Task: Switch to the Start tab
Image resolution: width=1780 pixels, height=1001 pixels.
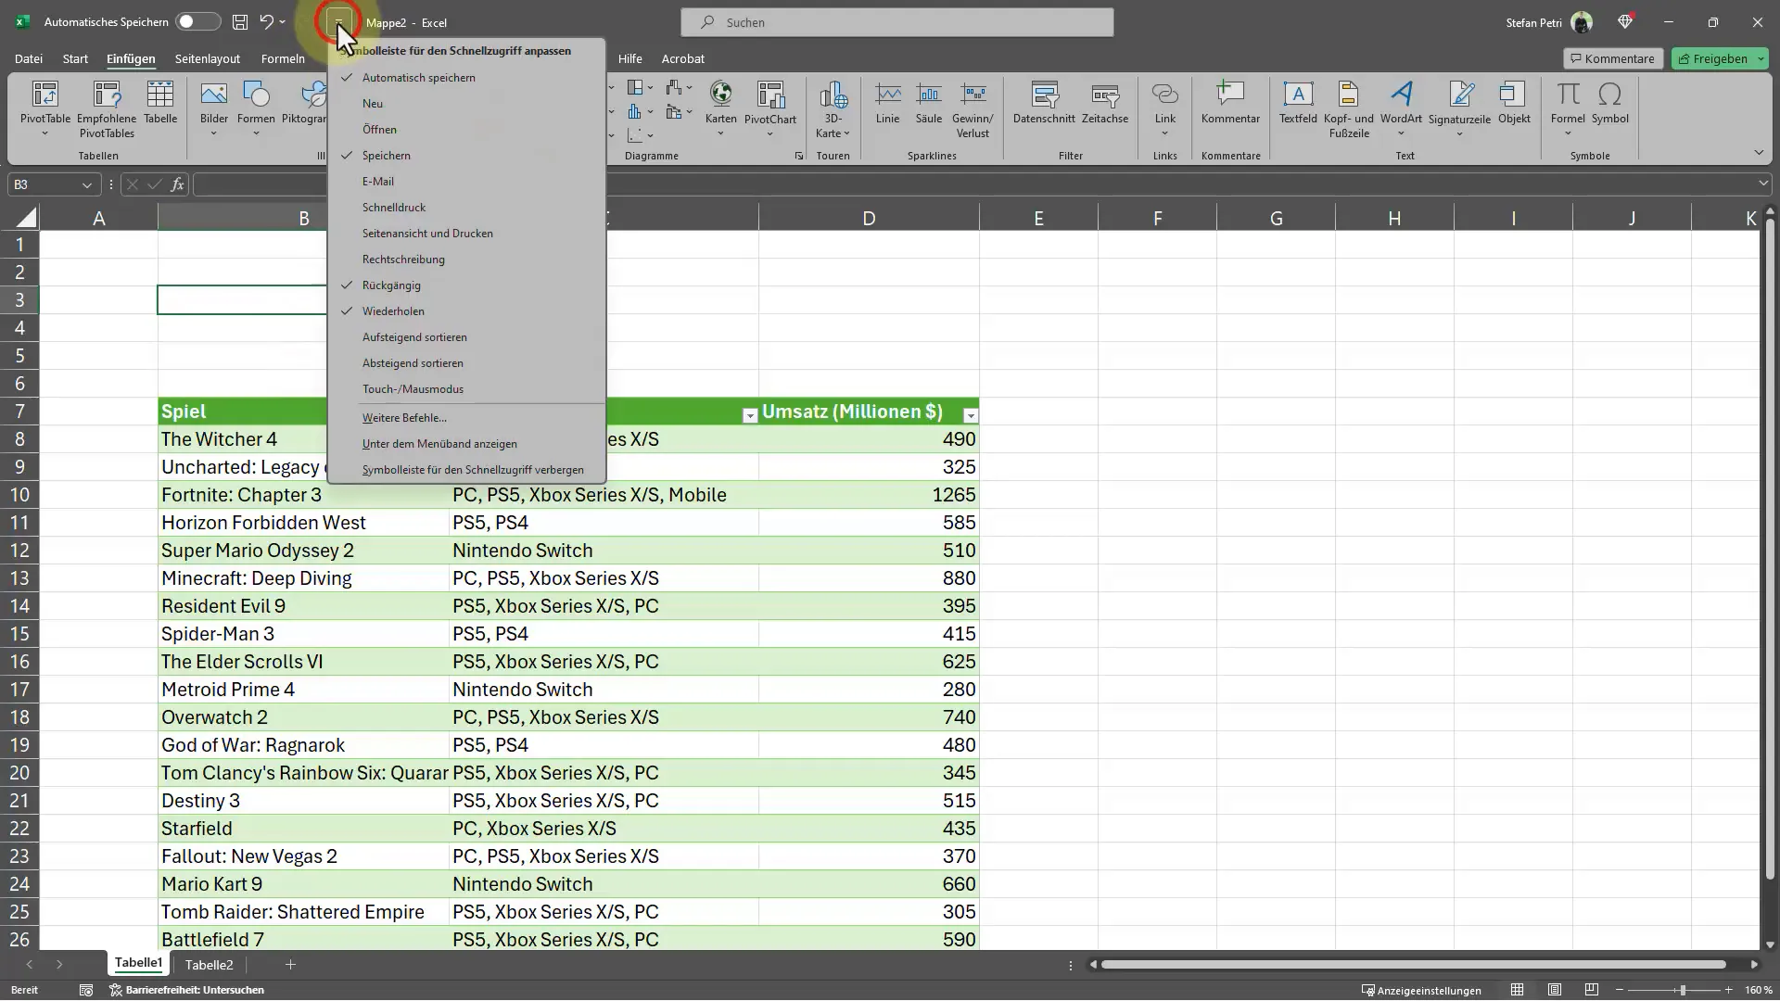Action: pyautogui.click(x=75, y=58)
